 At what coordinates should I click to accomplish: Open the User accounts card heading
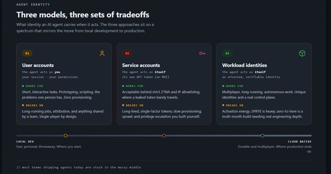click(38, 65)
